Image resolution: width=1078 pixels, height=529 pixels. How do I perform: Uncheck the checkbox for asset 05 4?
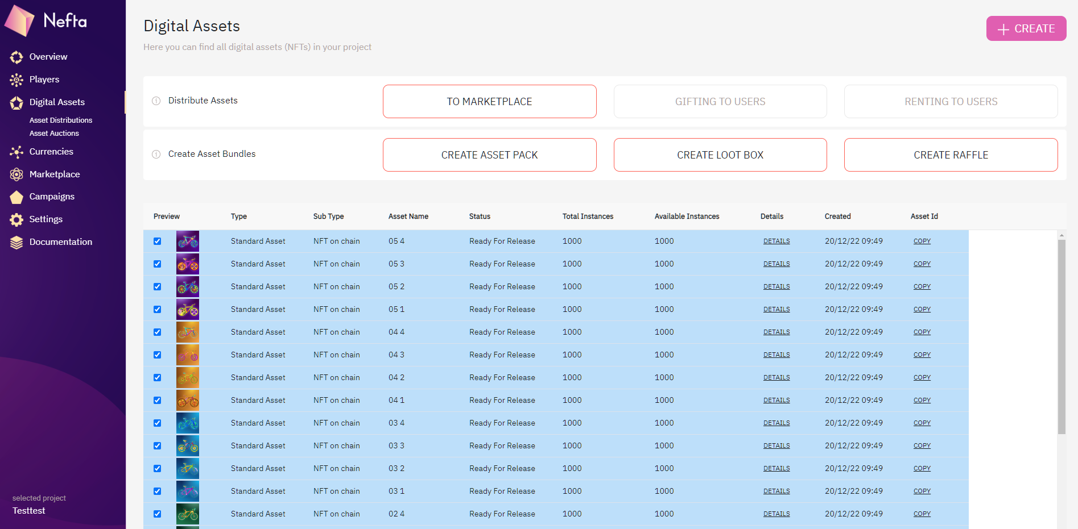click(158, 241)
